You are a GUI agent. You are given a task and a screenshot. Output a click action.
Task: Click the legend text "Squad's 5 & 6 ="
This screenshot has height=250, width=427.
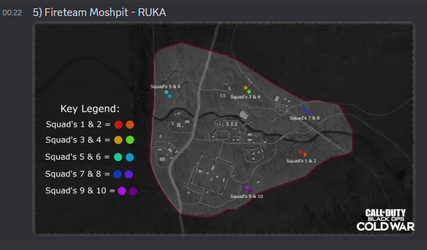point(78,157)
